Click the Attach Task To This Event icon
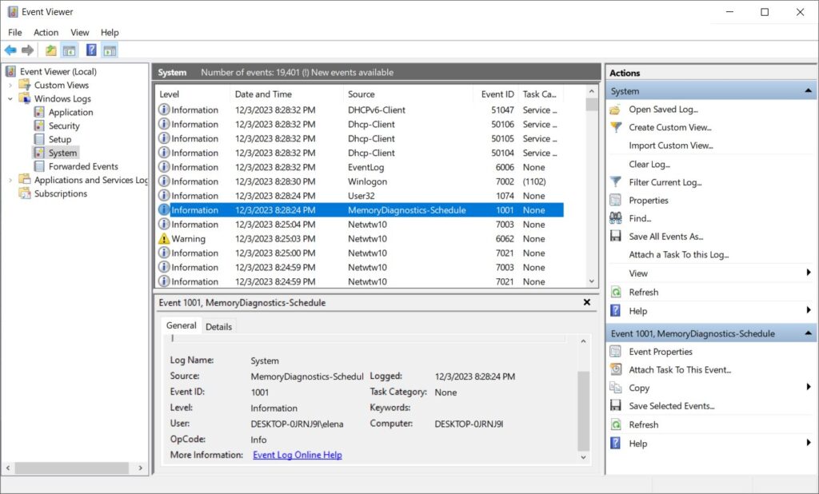Image resolution: width=819 pixels, height=494 pixels. [616, 370]
